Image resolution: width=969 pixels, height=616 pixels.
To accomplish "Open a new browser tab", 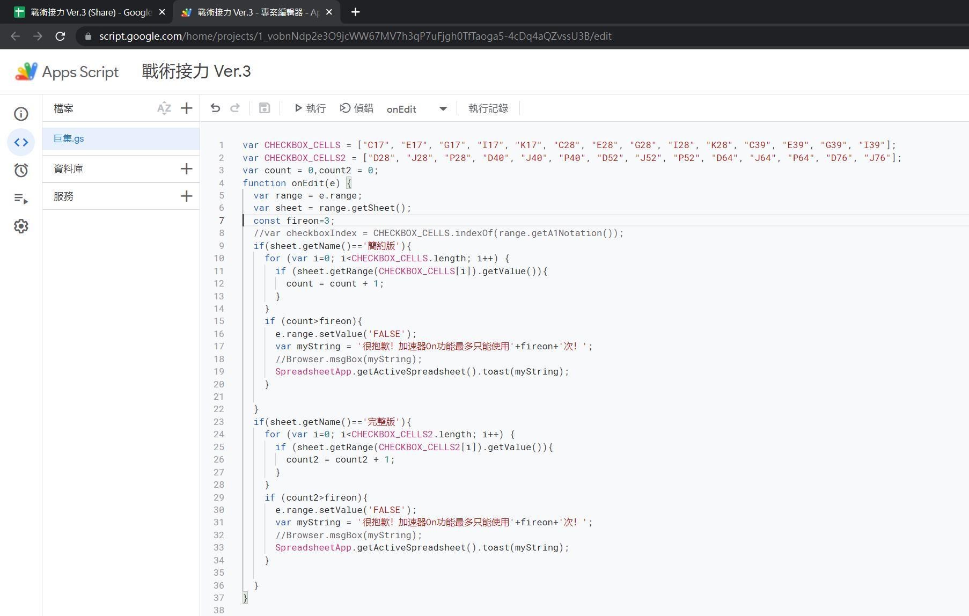I will [355, 12].
